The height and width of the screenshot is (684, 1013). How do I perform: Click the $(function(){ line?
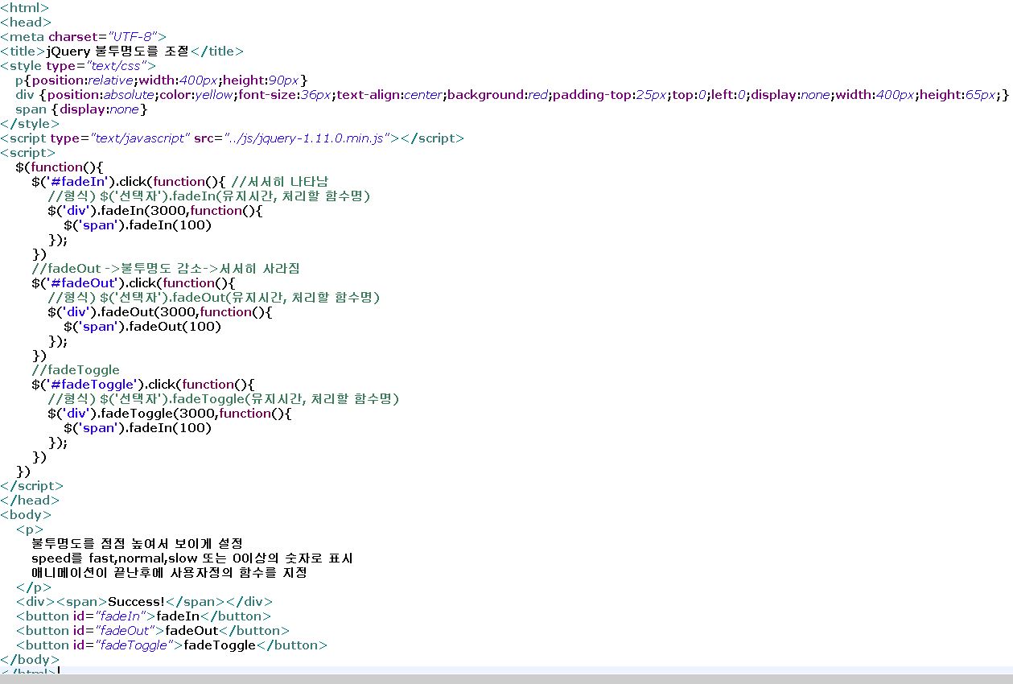pos(60,167)
